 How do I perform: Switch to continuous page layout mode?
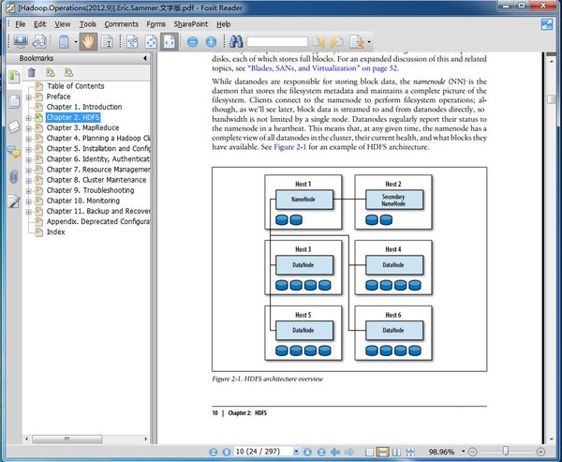click(382, 452)
